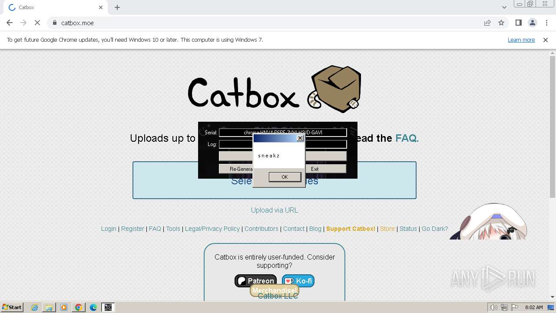Click the site padlock icon
This screenshot has width=556, height=313.
[55, 23]
